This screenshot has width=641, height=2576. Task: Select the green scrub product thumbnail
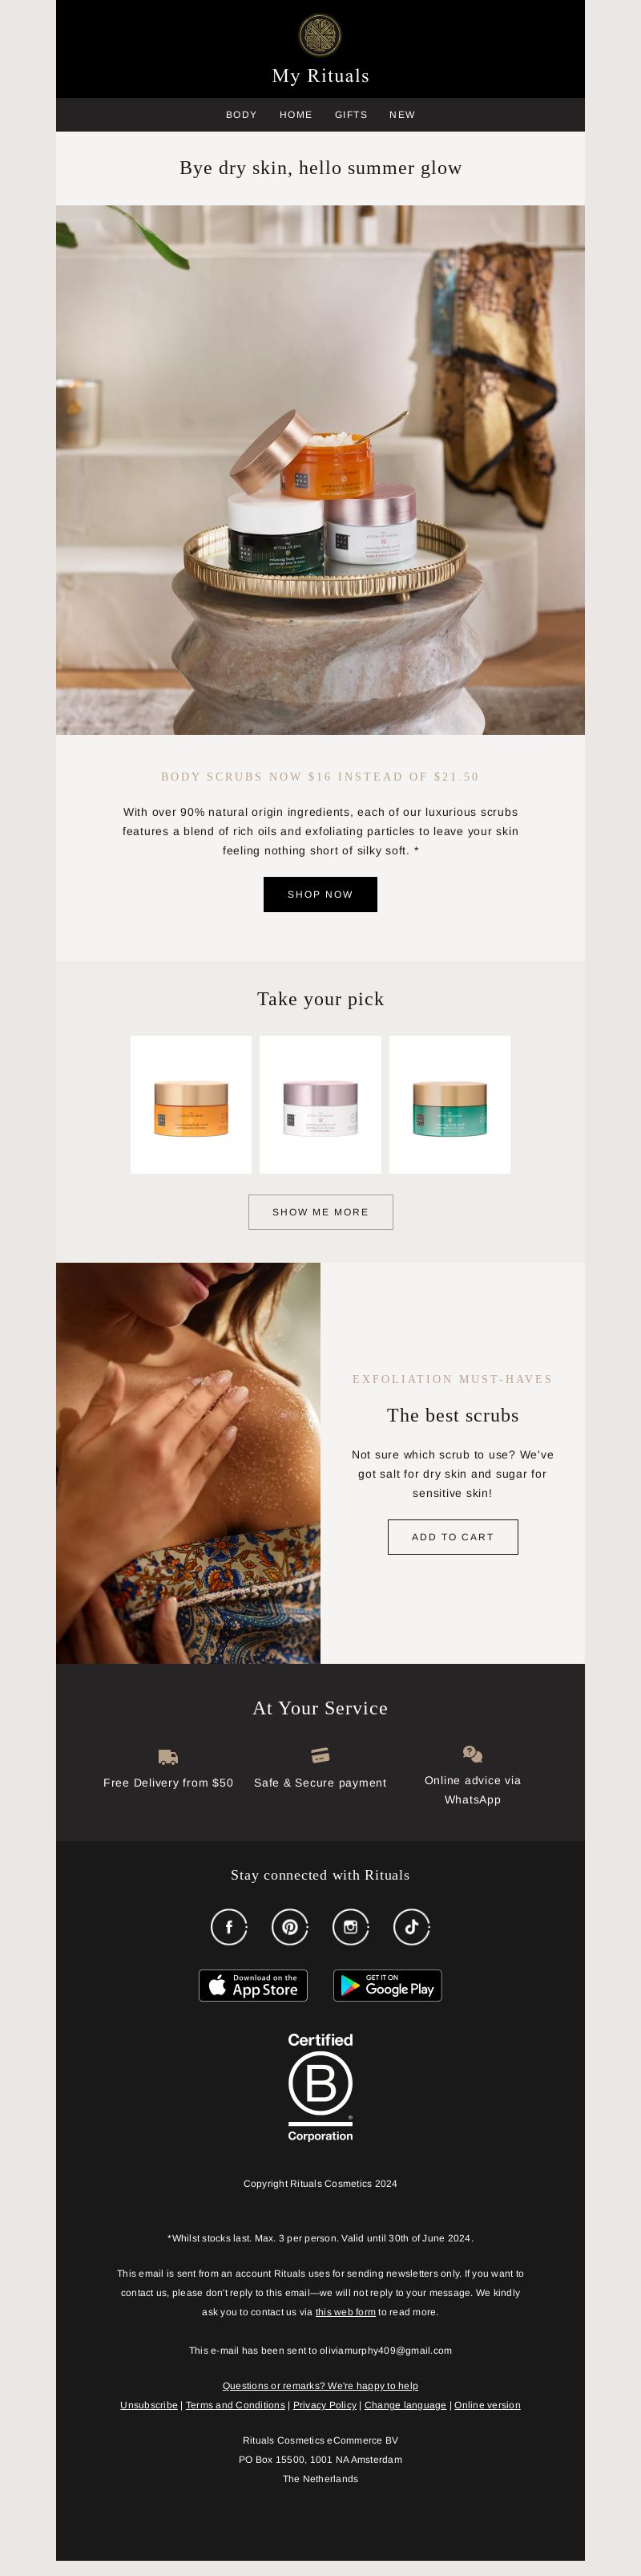coord(450,1104)
